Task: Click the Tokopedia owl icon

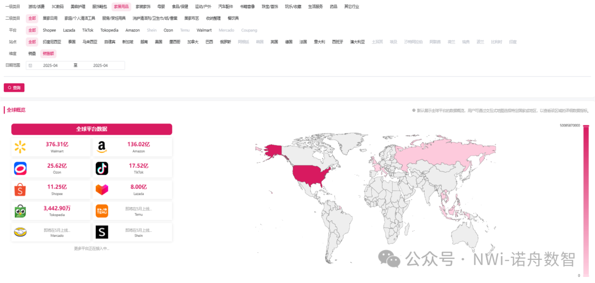Action: click(20, 211)
